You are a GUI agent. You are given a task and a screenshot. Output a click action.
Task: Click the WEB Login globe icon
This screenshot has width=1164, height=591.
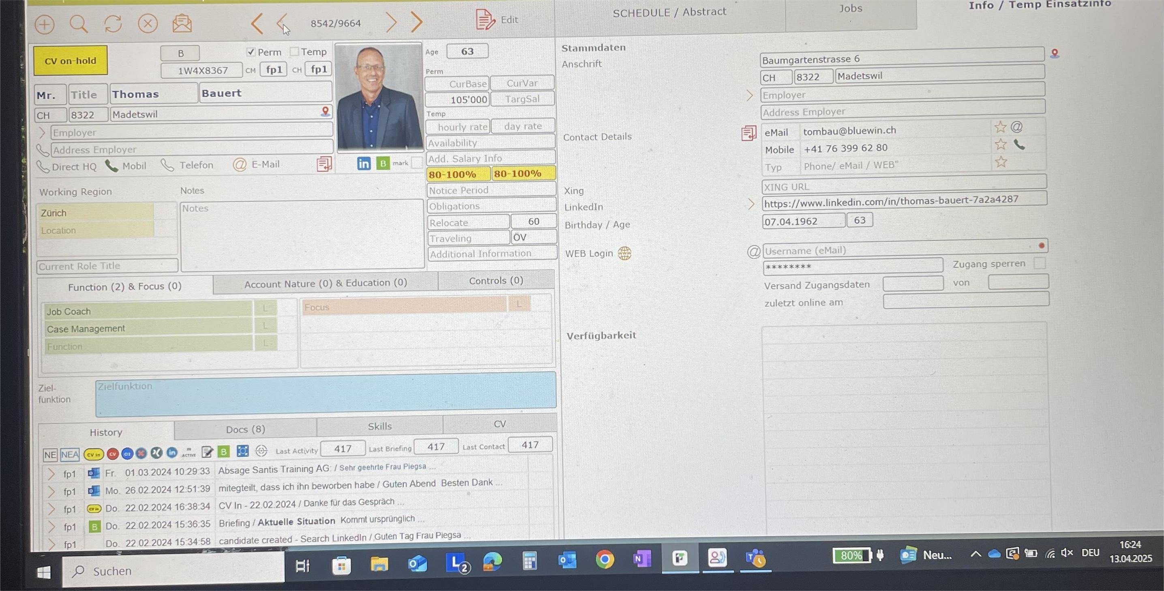(x=624, y=253)
